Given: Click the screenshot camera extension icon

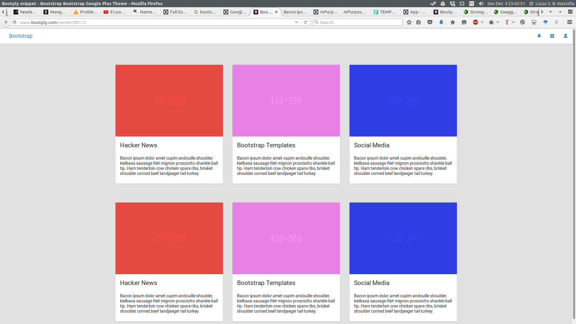Looking at the screenshot, I should click(491, 22).
